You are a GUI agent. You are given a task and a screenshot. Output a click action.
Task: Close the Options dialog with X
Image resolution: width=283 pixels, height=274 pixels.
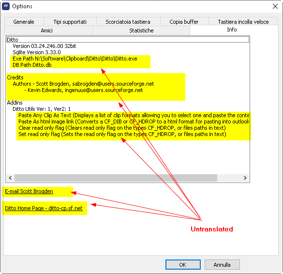pyautogui.click(x=275, y=6)
